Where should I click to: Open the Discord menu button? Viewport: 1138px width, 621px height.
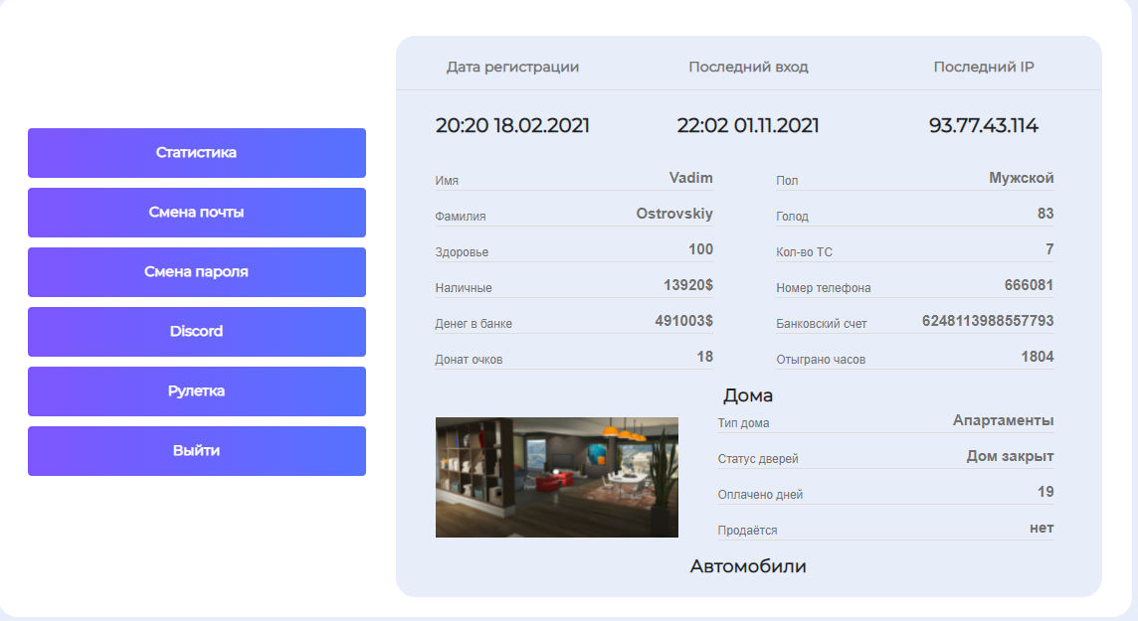pos(196,332)
